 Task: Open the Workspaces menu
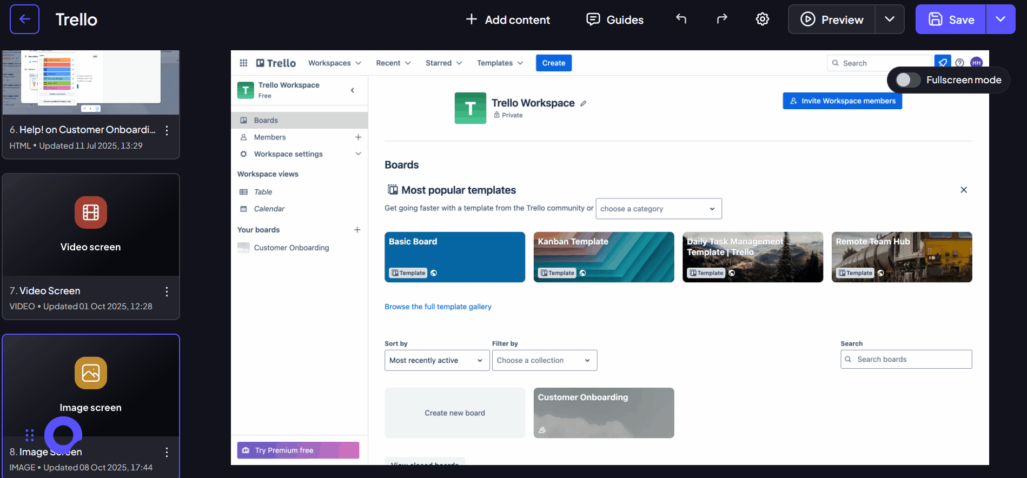coord(335,63)
